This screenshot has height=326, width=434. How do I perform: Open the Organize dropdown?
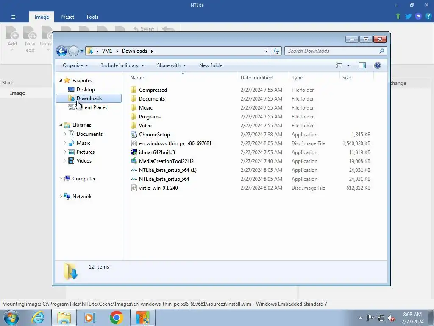click(x=75, y=65)
